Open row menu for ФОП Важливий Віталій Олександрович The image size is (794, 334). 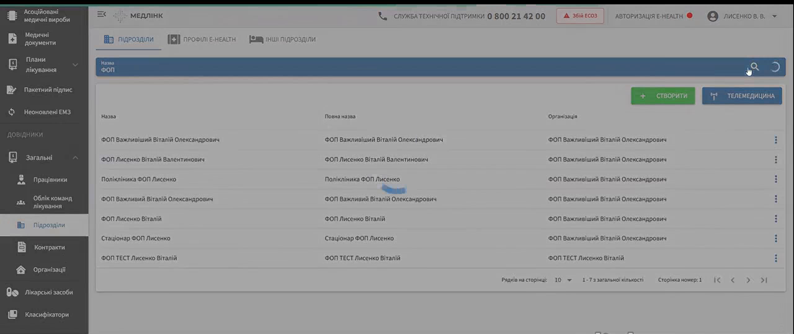pyautogui.click(x=775, y=200)
